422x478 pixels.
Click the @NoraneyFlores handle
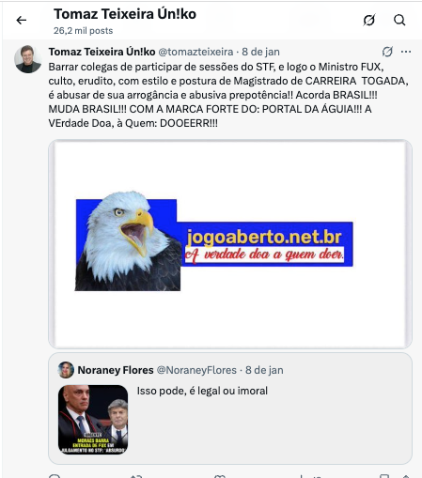[196, 370]
